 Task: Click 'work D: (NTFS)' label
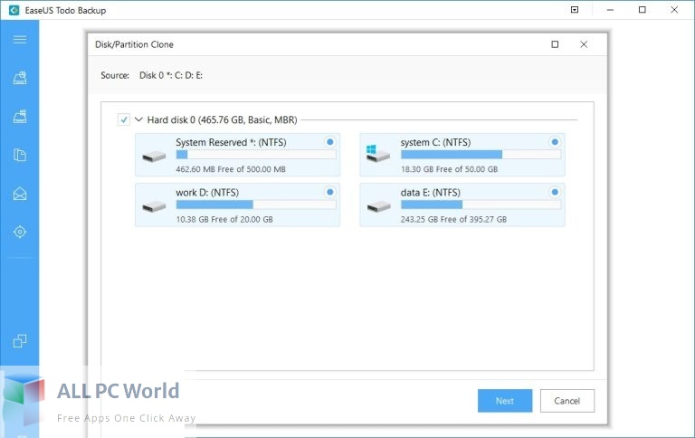(x=207, y=193)
